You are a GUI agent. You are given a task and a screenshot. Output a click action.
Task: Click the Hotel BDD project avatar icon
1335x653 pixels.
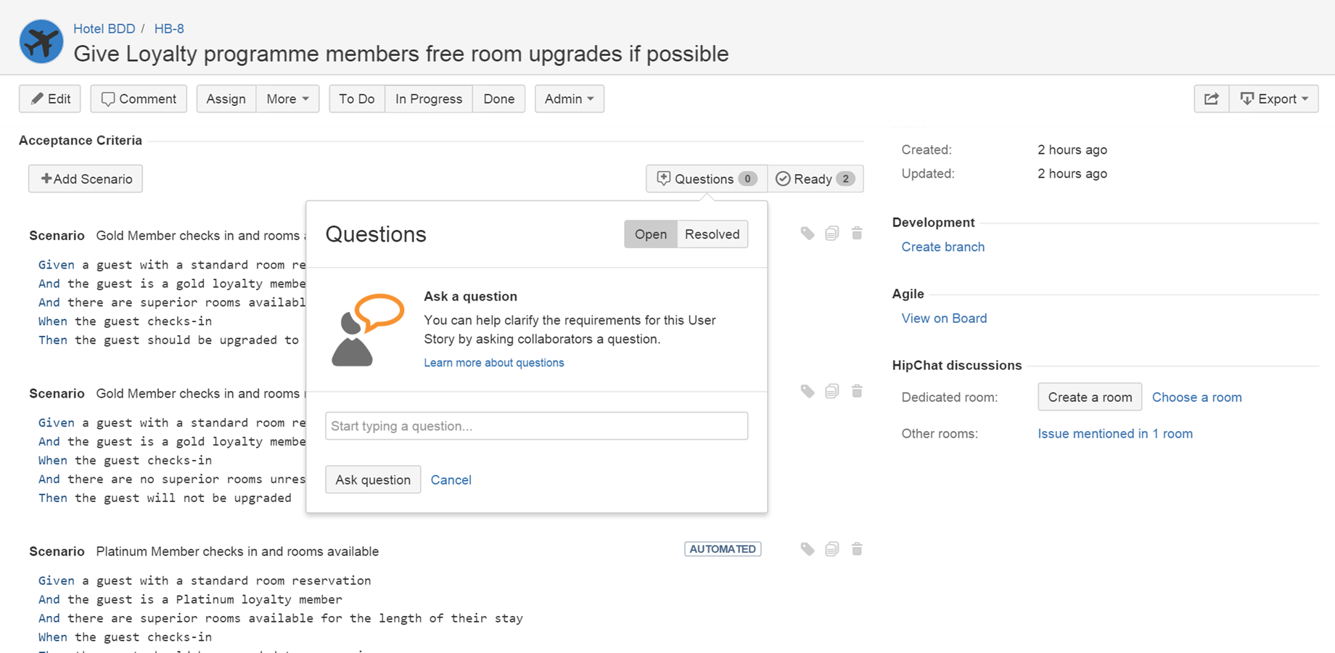pos(41,41)
